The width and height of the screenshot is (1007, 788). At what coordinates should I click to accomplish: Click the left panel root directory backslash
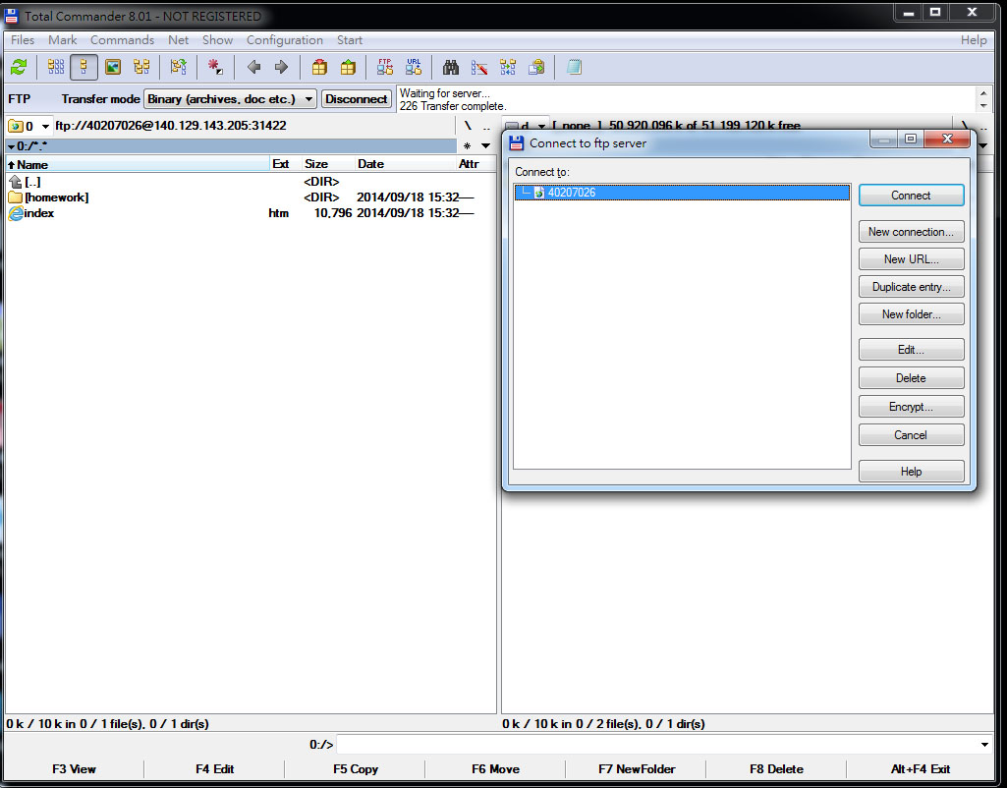click(x=468, y=126)
